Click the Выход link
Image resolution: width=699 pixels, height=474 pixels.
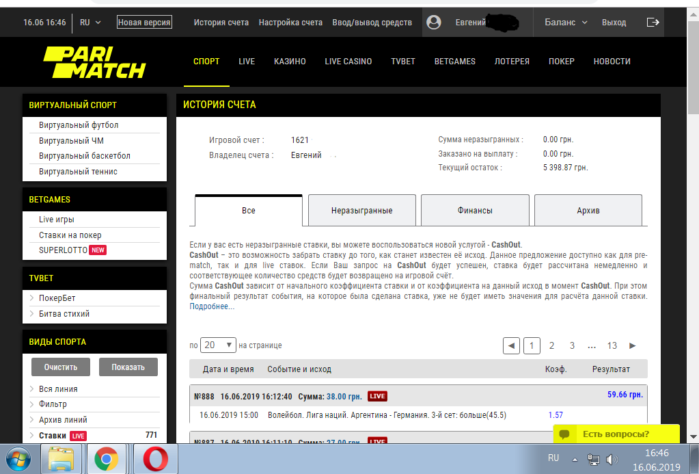point(614,22)
